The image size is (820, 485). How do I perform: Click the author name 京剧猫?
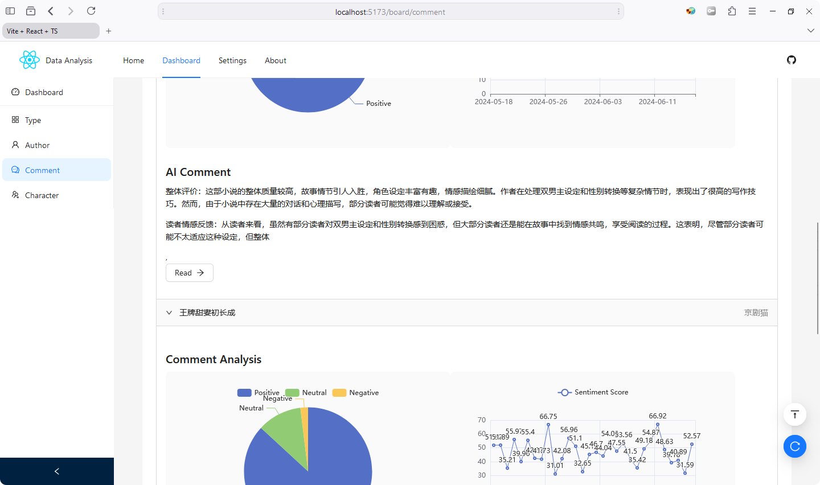756,313
